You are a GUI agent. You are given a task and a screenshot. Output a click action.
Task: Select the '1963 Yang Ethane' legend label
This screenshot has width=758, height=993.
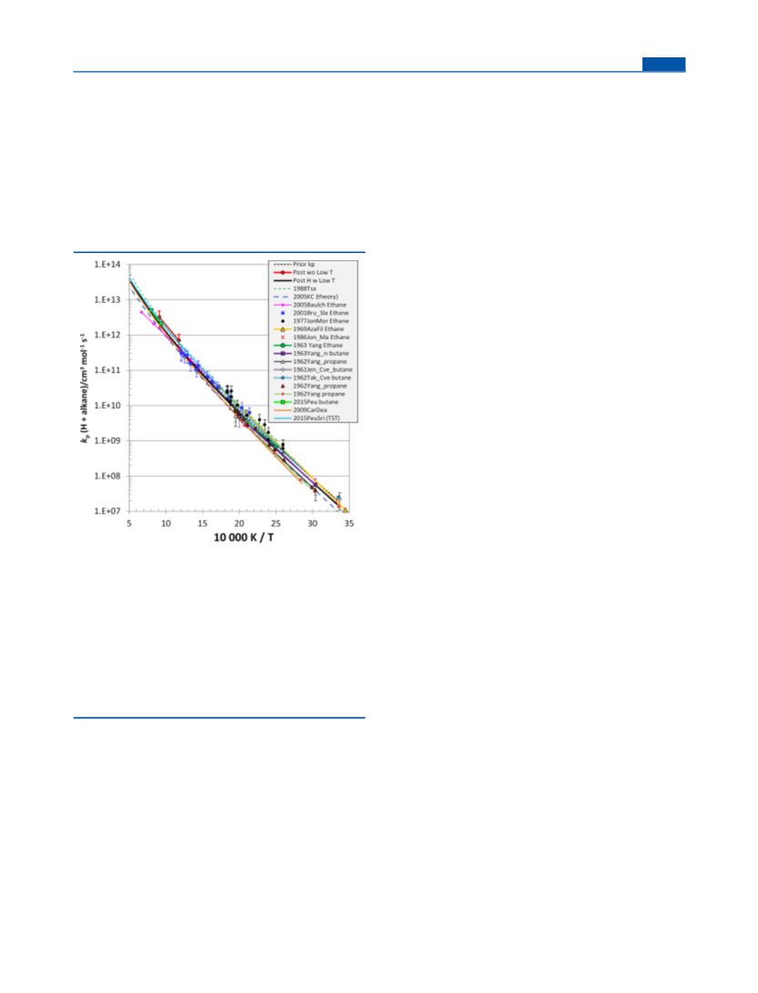[x=318, y=345]
